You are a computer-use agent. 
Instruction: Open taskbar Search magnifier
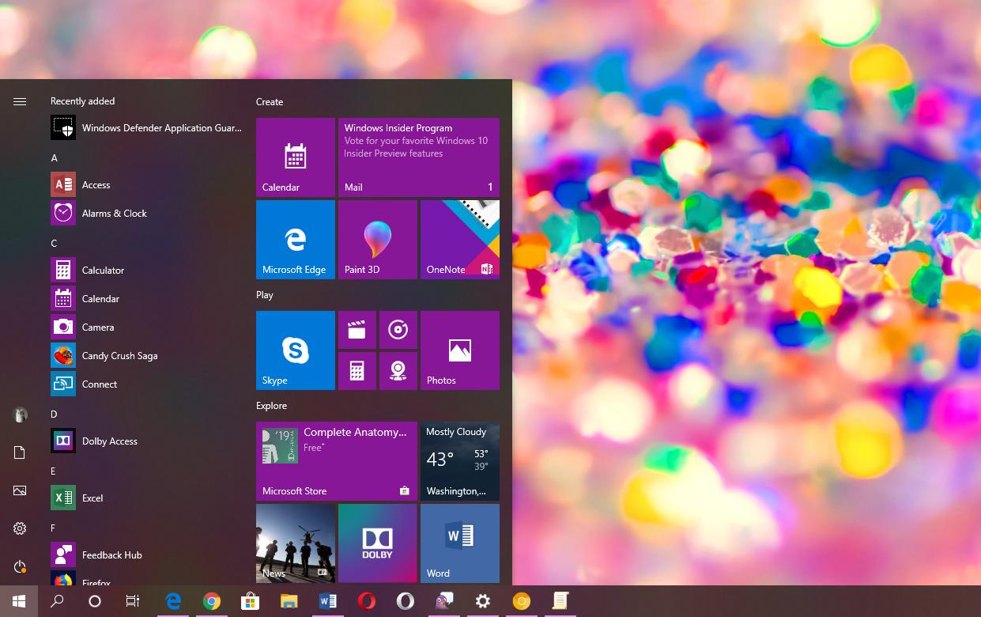pos(57,601)
